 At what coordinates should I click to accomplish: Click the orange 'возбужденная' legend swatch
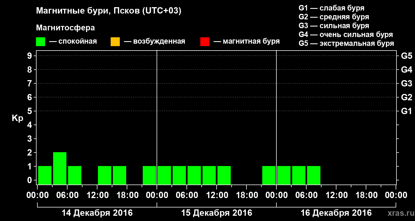[x=115, y=42]
